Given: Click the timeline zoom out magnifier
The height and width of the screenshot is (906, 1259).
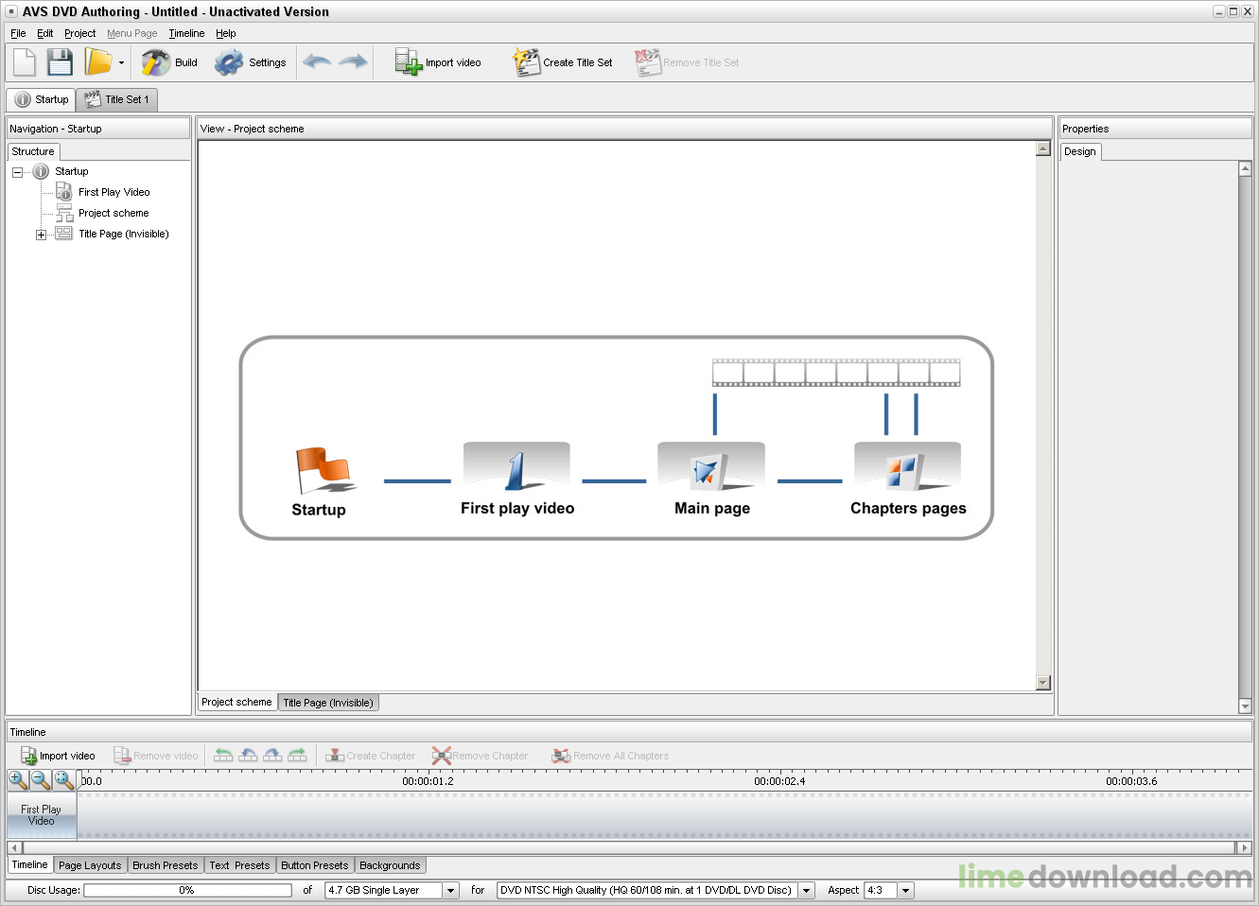Looking at the screenshot, I should coord(41,780).
